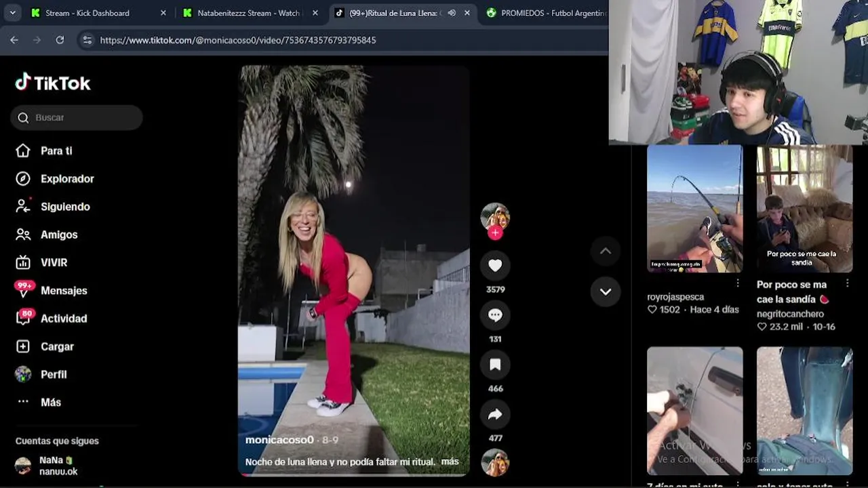868x488 pixels.
Task: Open Por poco se me cae thumbnail
Action: pos(804,209)
